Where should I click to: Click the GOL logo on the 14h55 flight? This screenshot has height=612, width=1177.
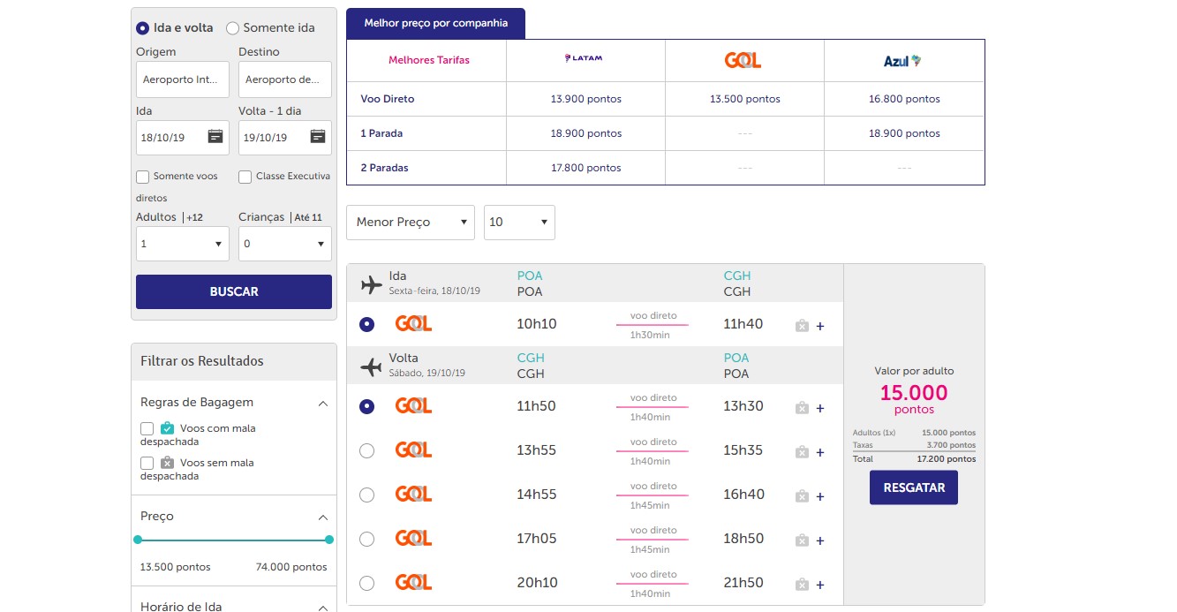click(413, 494)
